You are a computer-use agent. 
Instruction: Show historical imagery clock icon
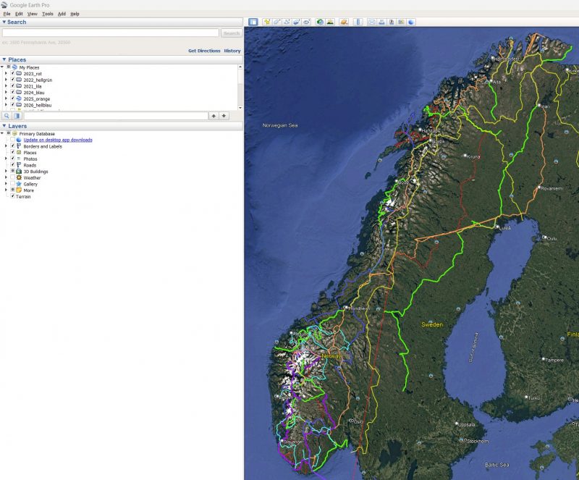[x=320, y=22]
